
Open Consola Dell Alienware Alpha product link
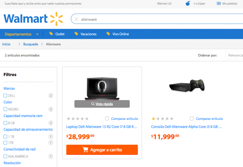click(x=186, y=127)
